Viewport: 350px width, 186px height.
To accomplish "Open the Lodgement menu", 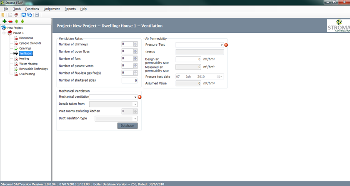I will pyautogui.click(x=52, y=9).
